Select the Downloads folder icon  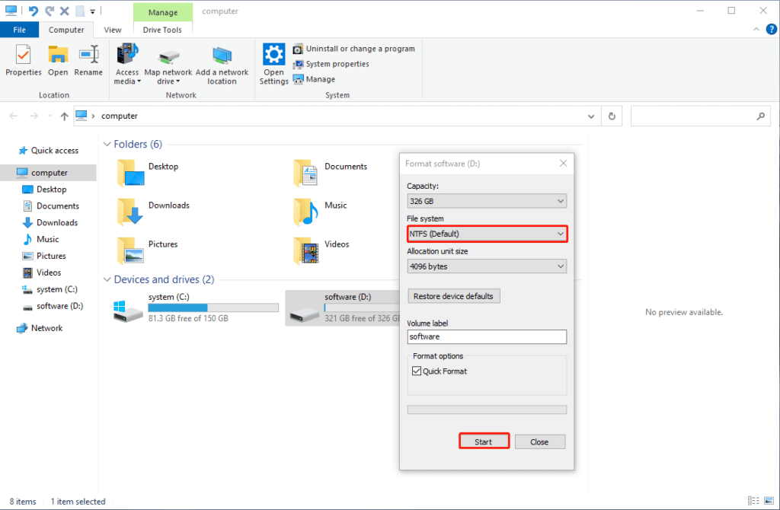131,212
